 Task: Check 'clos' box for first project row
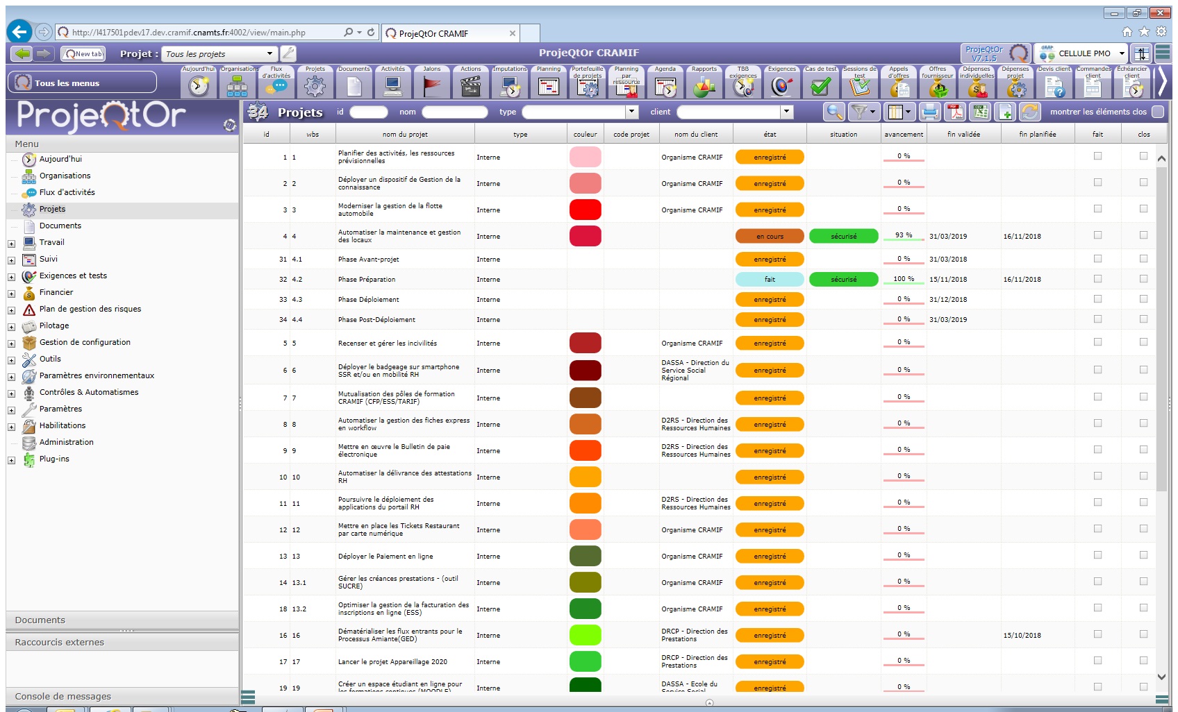1143,156
